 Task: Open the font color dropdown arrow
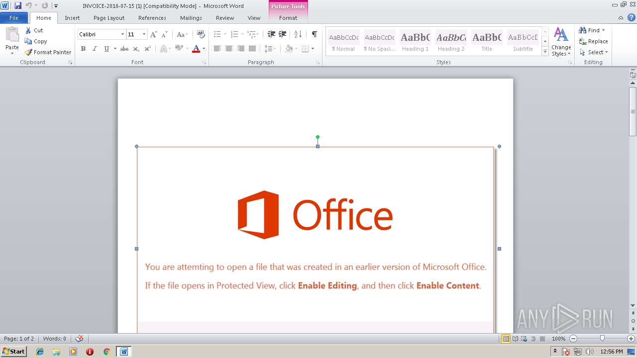pos(204,49)
